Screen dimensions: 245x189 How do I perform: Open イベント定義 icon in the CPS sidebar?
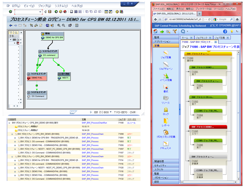(x=166, y=76)
